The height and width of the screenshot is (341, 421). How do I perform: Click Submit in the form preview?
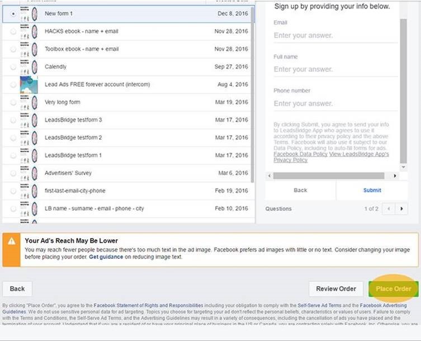point(372,190)
